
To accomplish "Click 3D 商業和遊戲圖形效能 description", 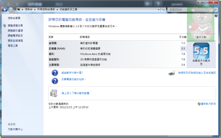I will tap(93, 59).
